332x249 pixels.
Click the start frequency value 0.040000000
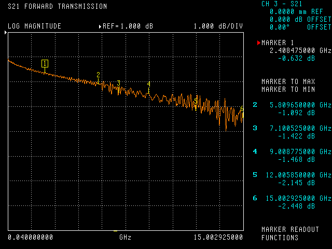31,237
